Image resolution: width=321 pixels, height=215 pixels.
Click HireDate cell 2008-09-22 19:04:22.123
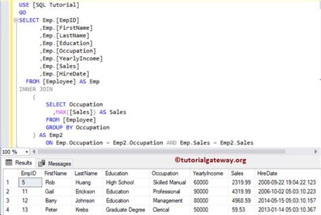(x=288, y=182)
